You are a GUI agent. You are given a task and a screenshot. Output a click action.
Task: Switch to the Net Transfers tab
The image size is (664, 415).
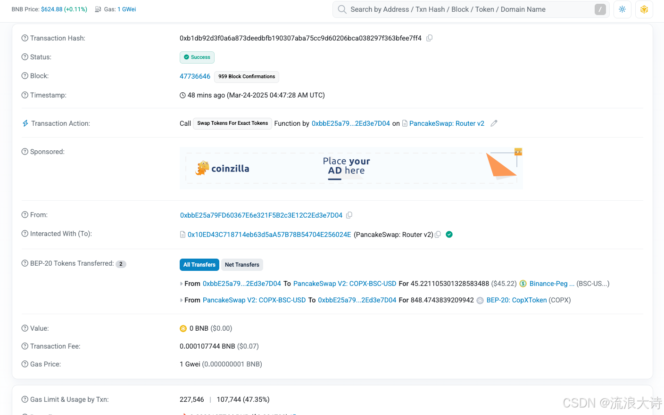[x=242, y=265]
